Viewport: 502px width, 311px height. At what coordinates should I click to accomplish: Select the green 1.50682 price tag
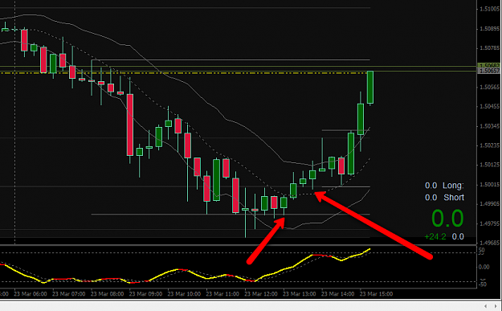(x=489, y=65)
